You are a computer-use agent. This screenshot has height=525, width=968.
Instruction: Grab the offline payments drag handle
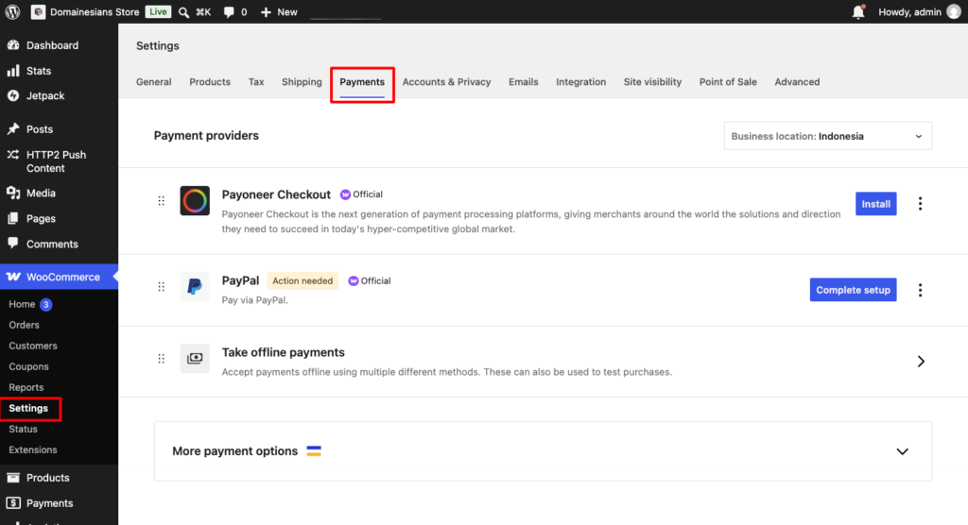pyautogui.click(x=161, y=359)
